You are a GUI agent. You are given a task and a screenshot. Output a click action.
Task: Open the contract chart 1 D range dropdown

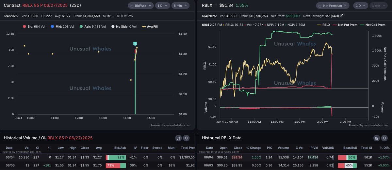(x=162, y=6)
